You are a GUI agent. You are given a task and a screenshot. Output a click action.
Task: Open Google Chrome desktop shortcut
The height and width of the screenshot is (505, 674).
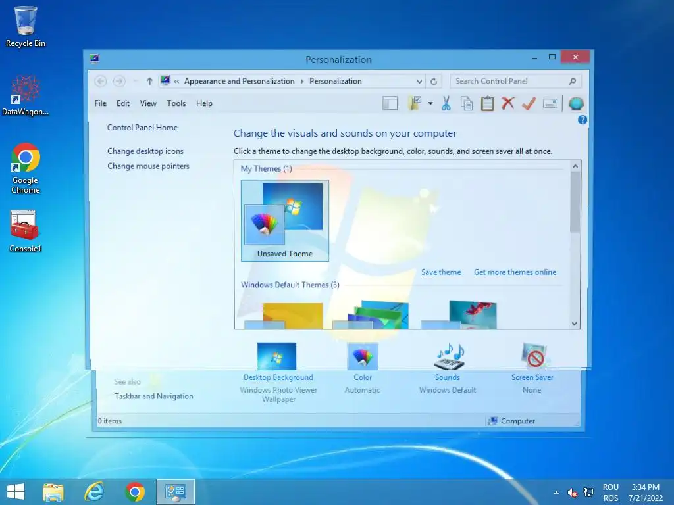26,168
